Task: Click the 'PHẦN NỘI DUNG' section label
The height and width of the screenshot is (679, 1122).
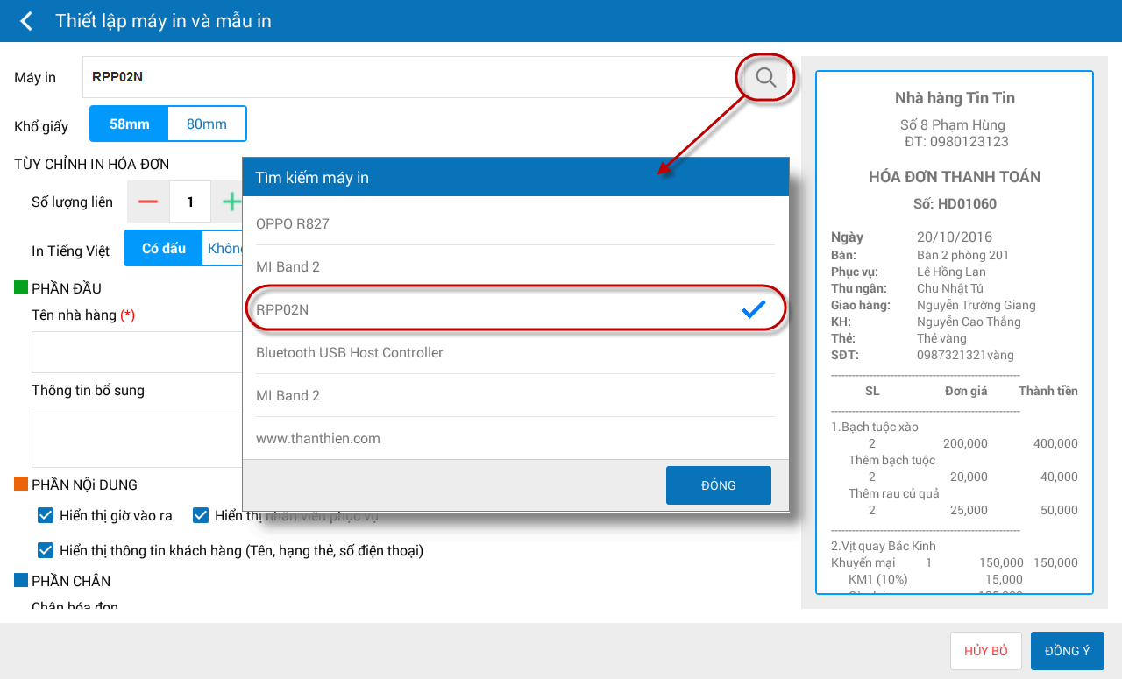Action: click(x=84, y=484)
